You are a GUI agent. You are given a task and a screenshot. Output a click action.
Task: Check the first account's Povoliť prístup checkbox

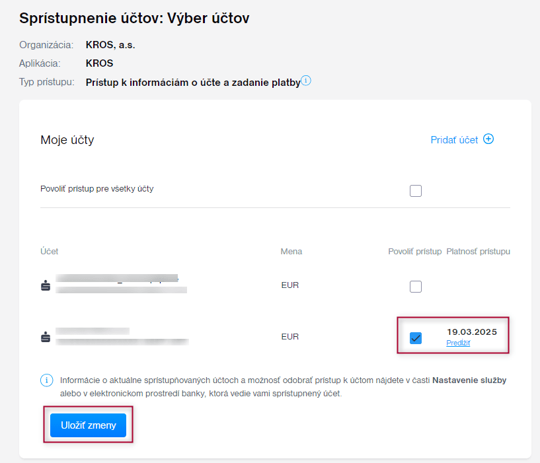coord(415,287)
